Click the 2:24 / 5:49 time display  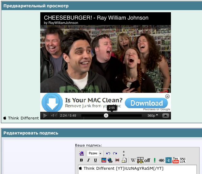point(68,115)
